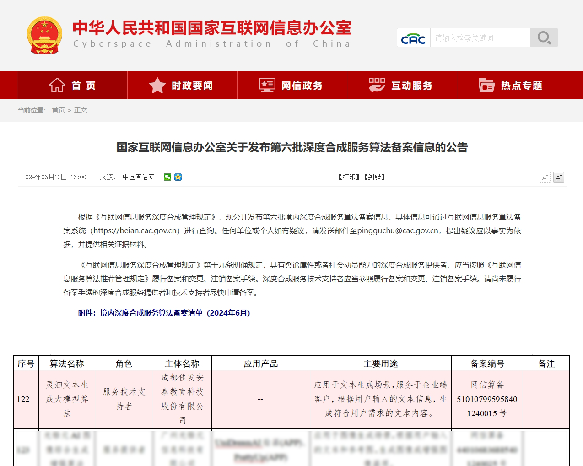Click the A+ icon to enlarge text

point(559,177)
